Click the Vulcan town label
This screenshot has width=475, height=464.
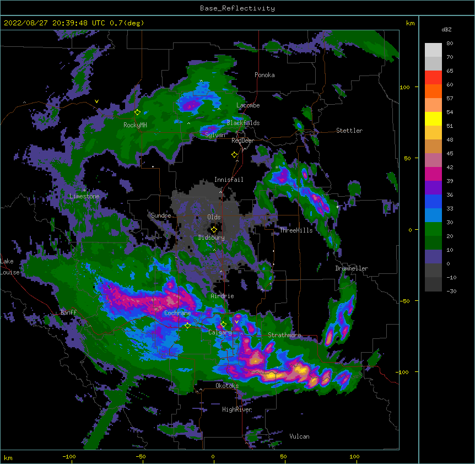(299, 436)
